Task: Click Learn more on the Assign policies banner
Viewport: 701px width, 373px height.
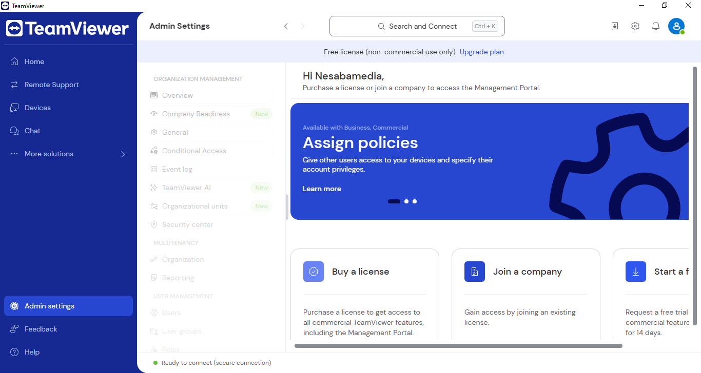Action: tap(322, 189)
